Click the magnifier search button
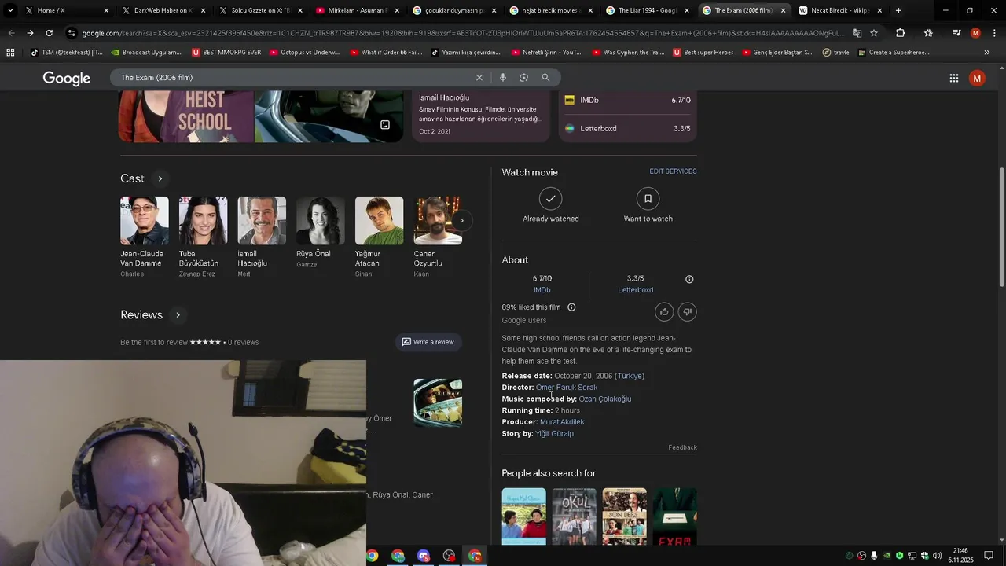The width and height of the screenshot is (1006, 566). 545,78
